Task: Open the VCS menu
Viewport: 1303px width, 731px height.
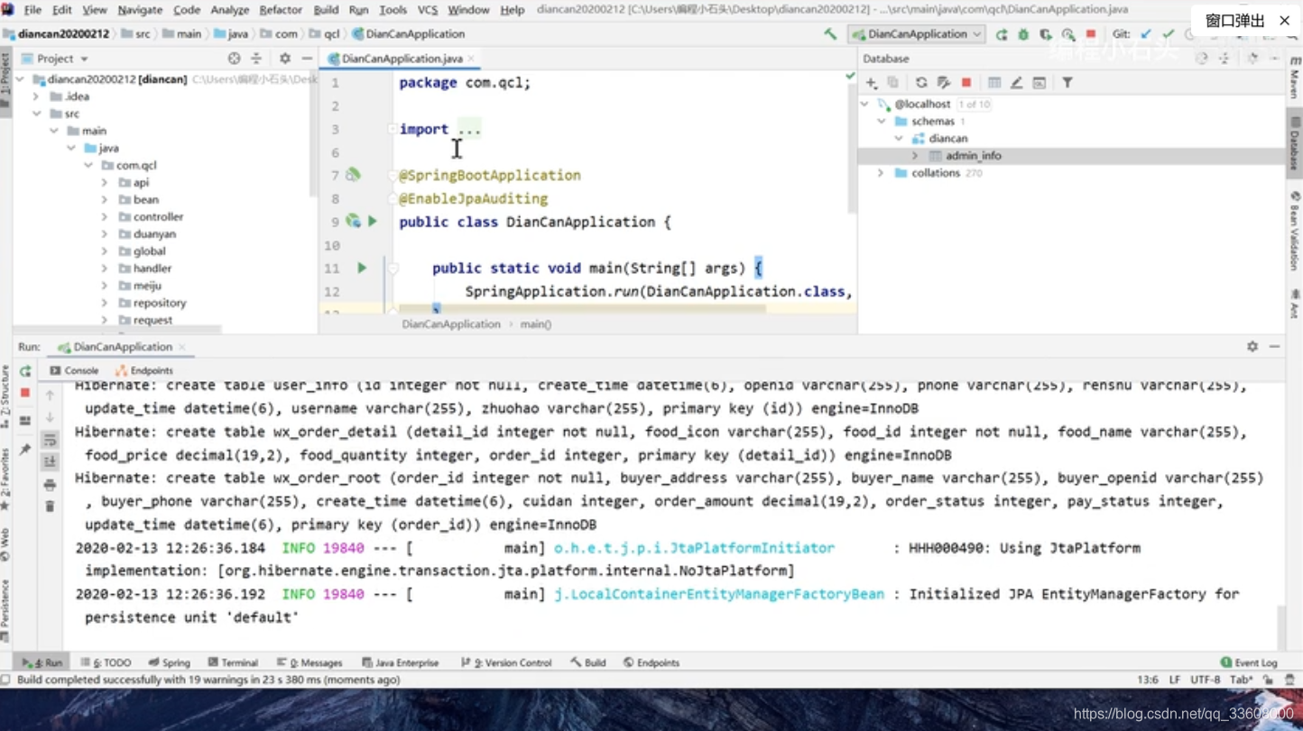Action: (427, 10)
